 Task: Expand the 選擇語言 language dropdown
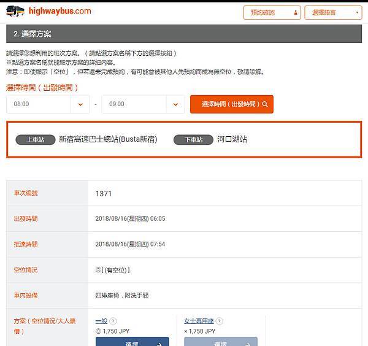tap(333, 12)
